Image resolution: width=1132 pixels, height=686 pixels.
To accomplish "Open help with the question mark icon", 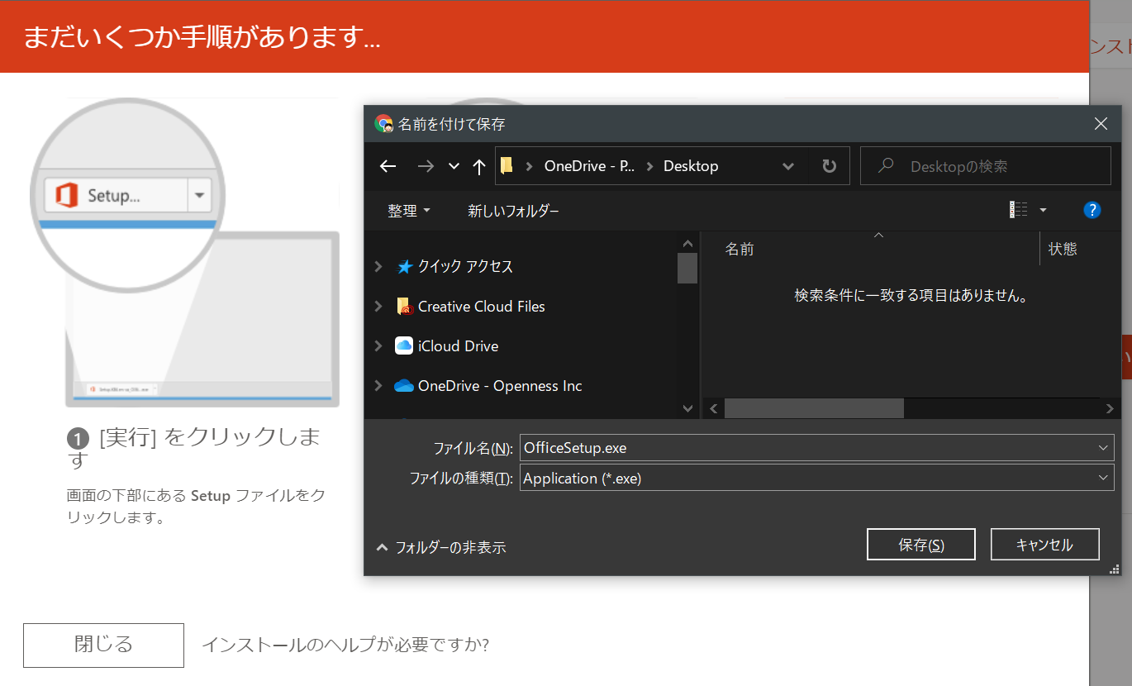I will [1092, 210].
